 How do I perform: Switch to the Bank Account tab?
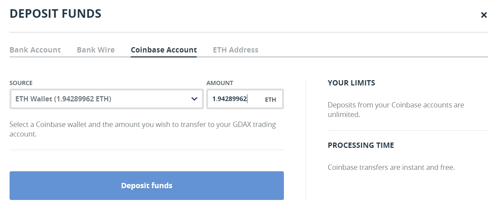click(35, 50)
